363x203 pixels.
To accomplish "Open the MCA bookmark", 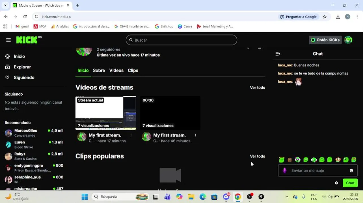I will [40, 27].
